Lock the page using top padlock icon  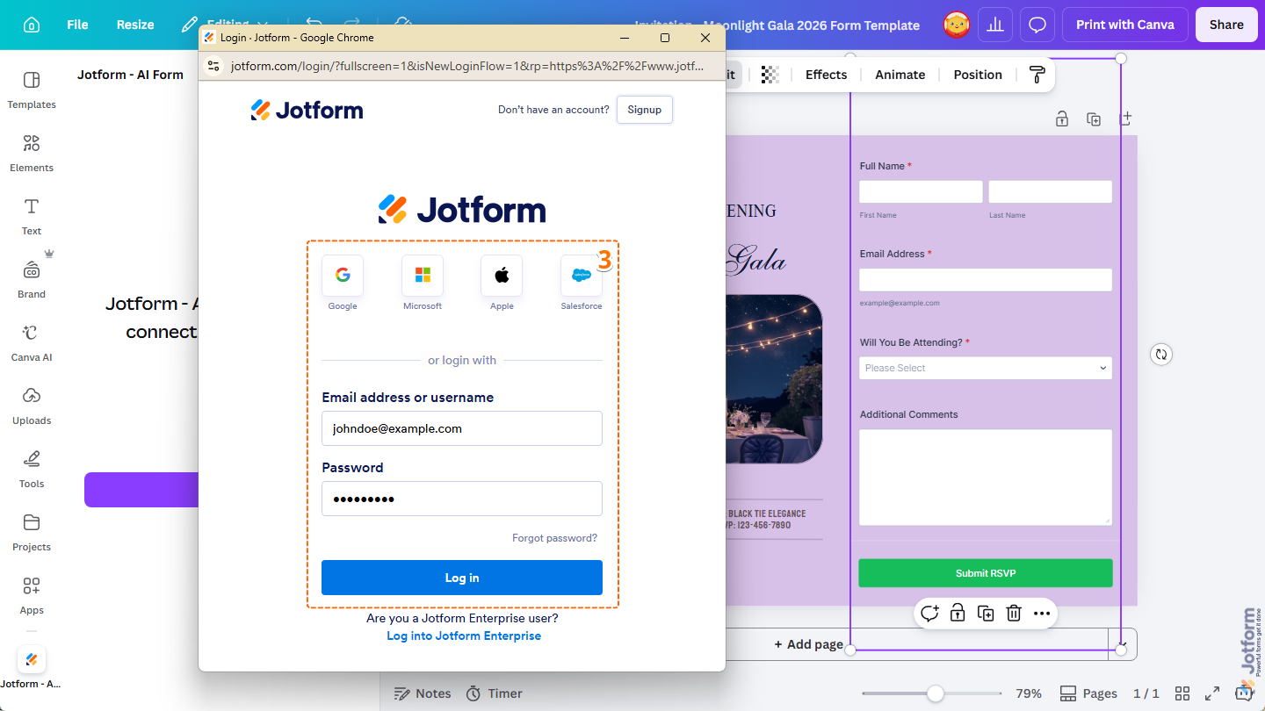pyautogui.click(x=1062, y=118)
